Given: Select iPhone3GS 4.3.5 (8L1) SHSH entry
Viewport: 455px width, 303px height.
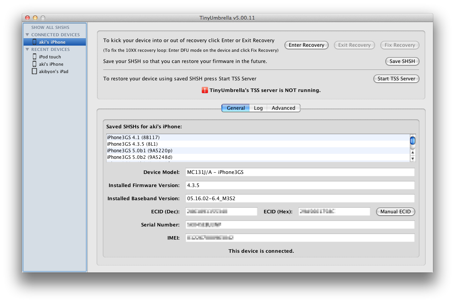Looking at the screenshot, I should coord(258,144).
